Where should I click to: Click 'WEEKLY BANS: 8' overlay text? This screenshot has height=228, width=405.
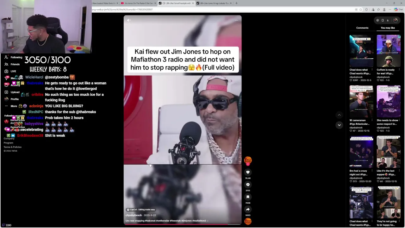pyautogui.click(x=48, y=69)
